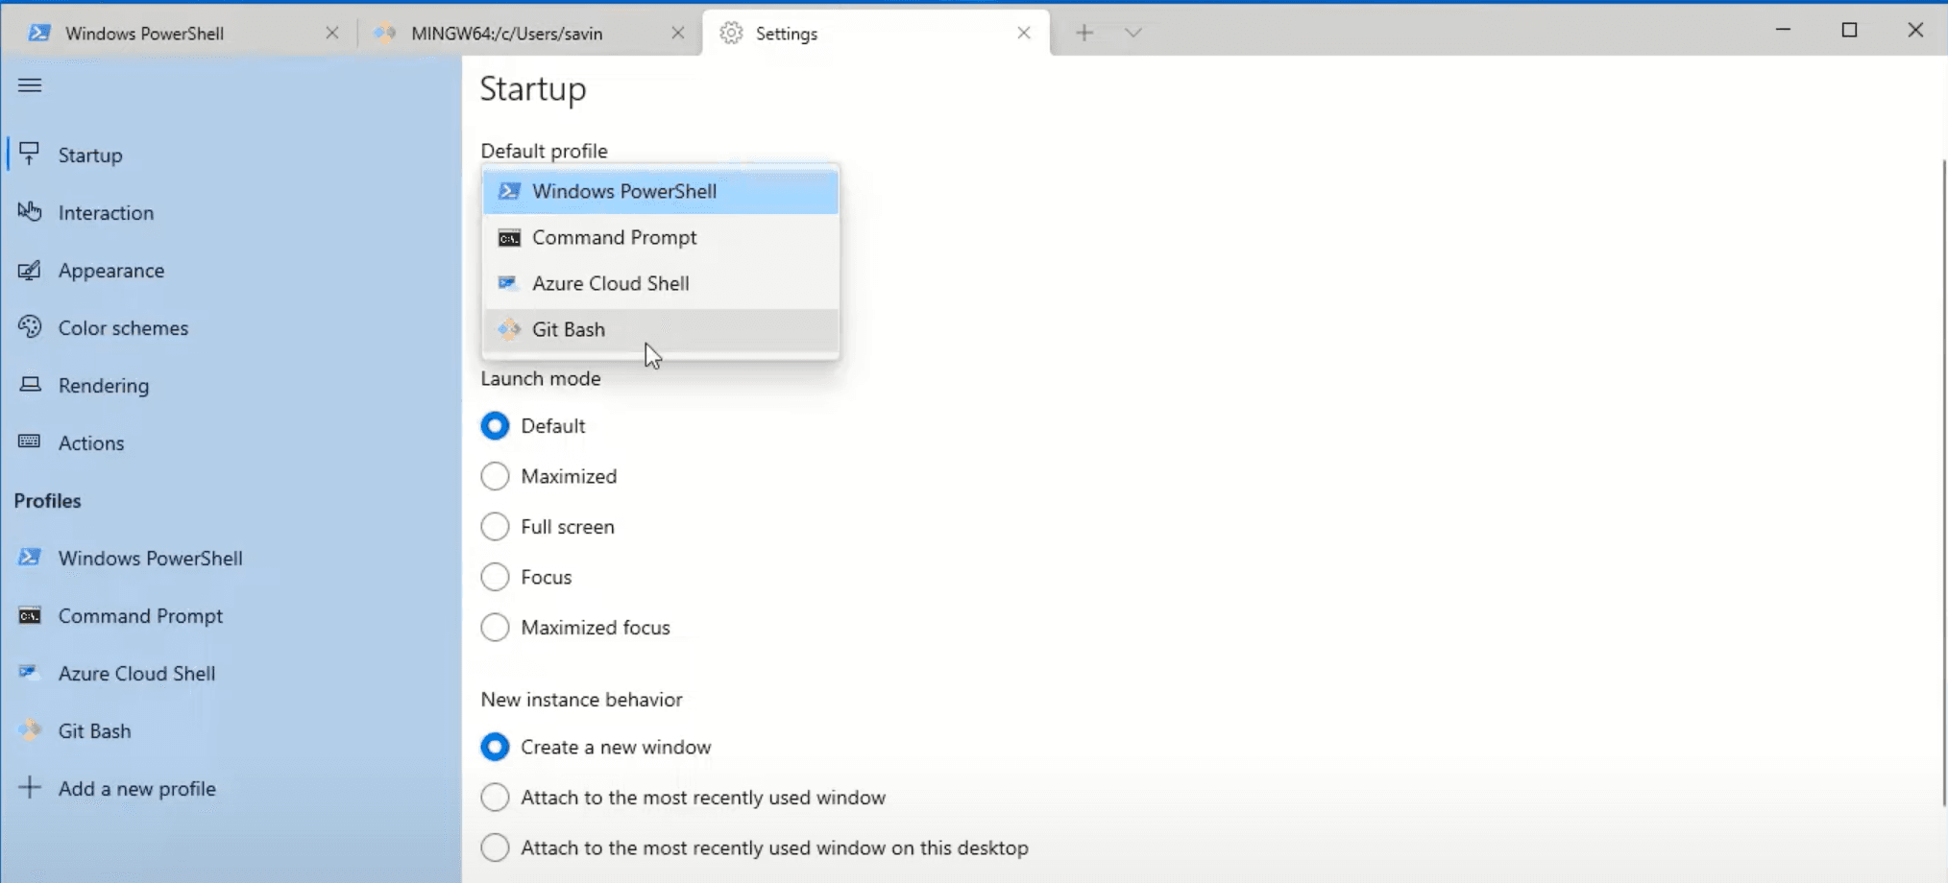Image resolution: width=1948 pixels, height=883 pixels.
Task: Close the Settings tab
Action: tap(1022, 33)
